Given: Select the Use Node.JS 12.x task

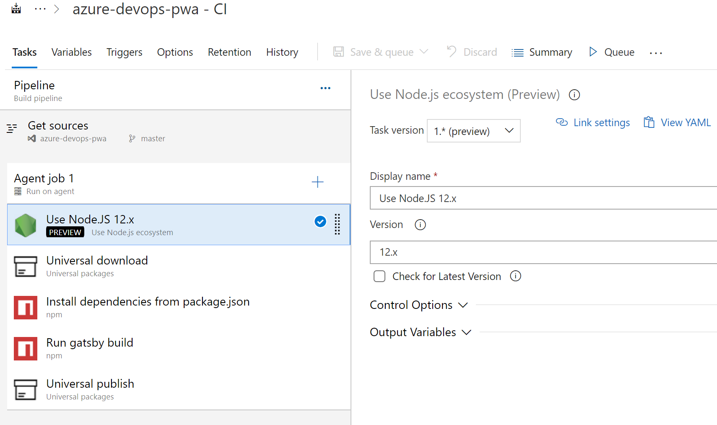Looking at the screenshot, I should pos(179,225).
